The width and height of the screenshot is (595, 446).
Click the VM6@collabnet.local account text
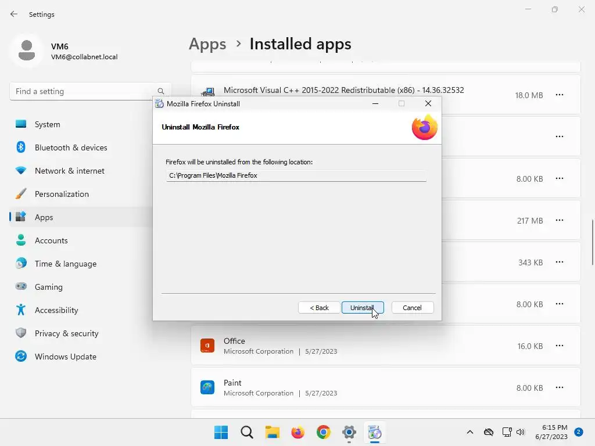84,57
